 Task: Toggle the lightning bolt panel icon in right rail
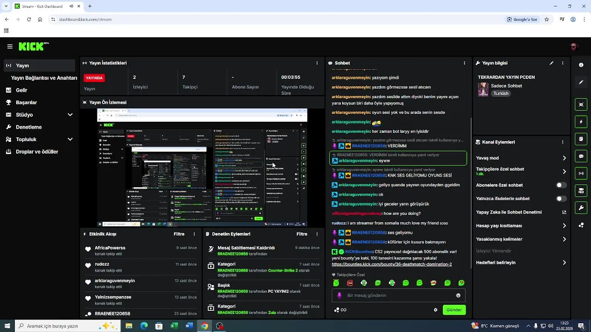(581, 122)
